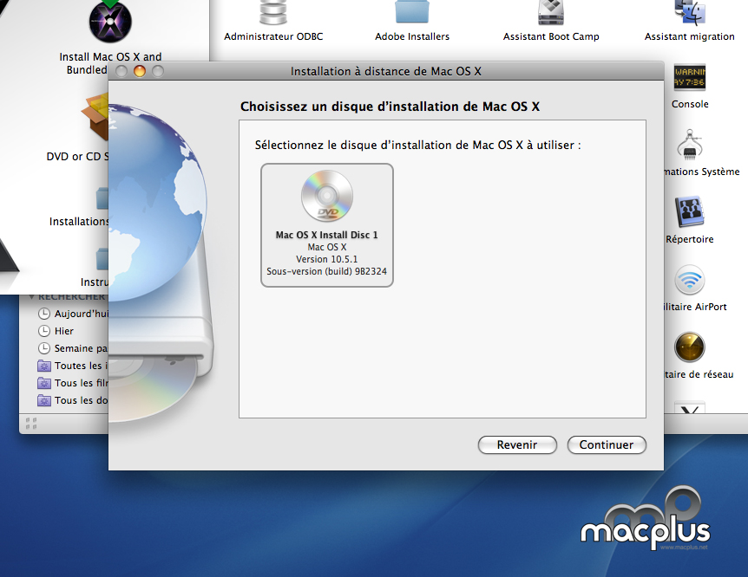The width and height of the screenshot is (748, 577).
Task: Select the Mac OS X Install Disc 1 DVD
Action: click(x=327, y=225)
